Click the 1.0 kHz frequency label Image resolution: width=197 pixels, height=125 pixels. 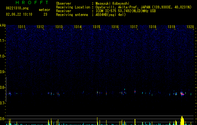pyautogui.click(x=3, y=56)
